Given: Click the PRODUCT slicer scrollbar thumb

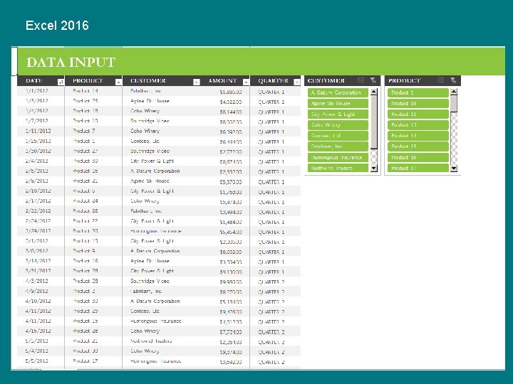Looking at the screenshot, I should click(x=453, y=104).
